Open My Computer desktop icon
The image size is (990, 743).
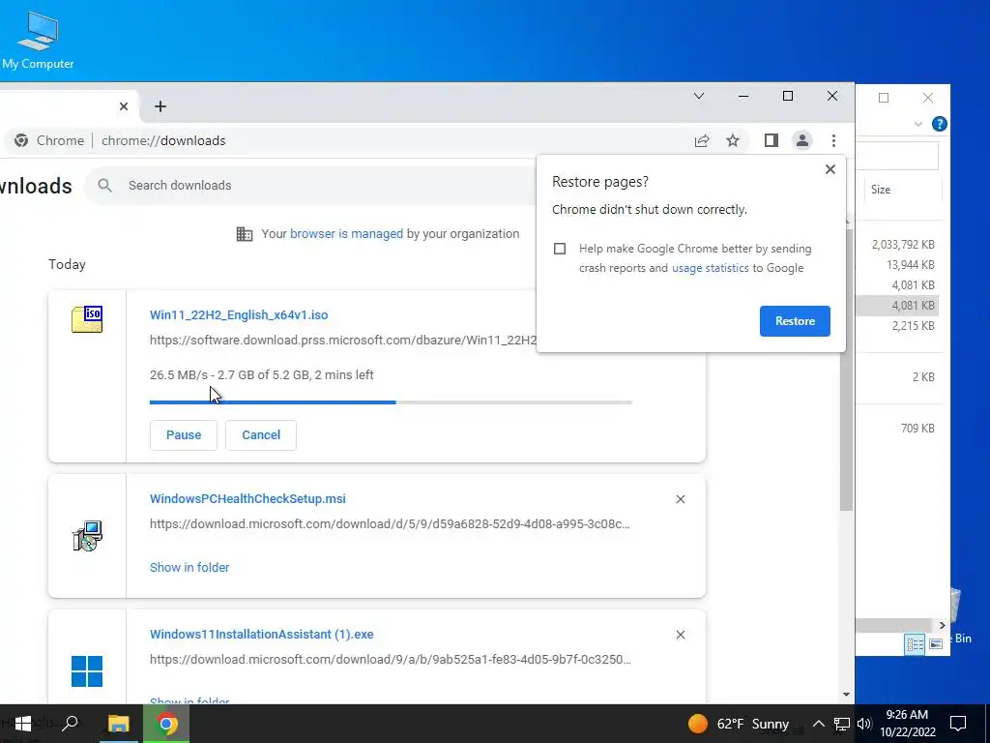38,41
